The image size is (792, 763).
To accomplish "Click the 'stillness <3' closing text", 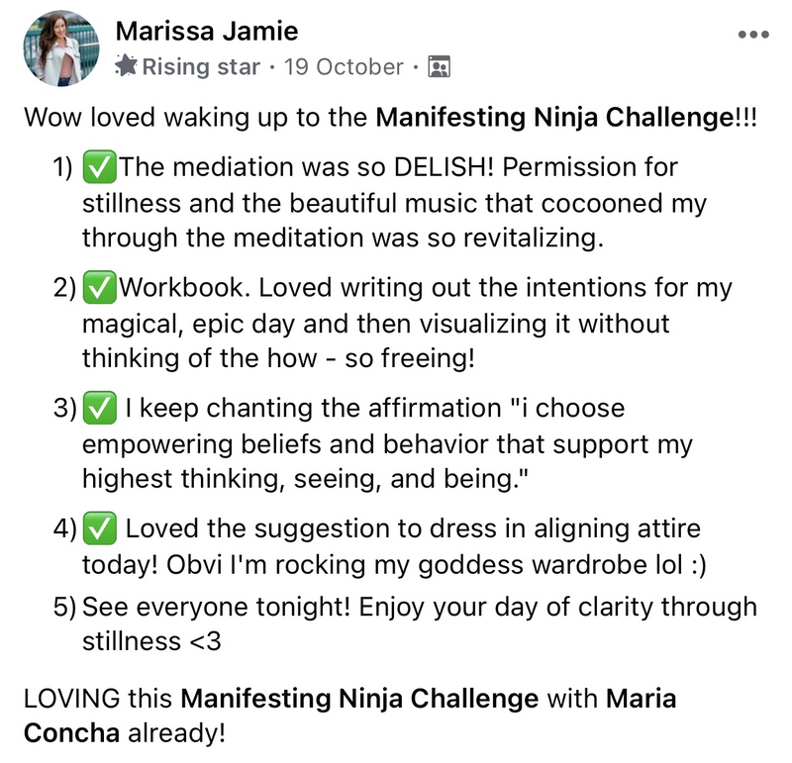I will (151, 641).
